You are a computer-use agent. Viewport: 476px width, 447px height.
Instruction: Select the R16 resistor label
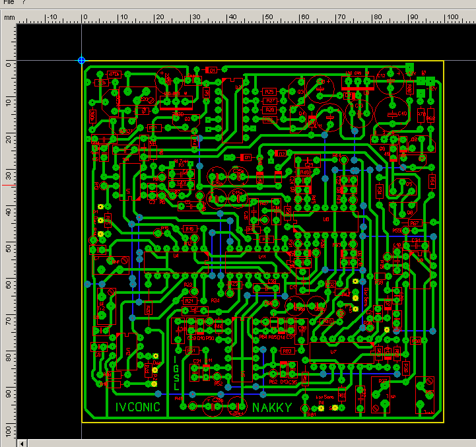(189, 228)
